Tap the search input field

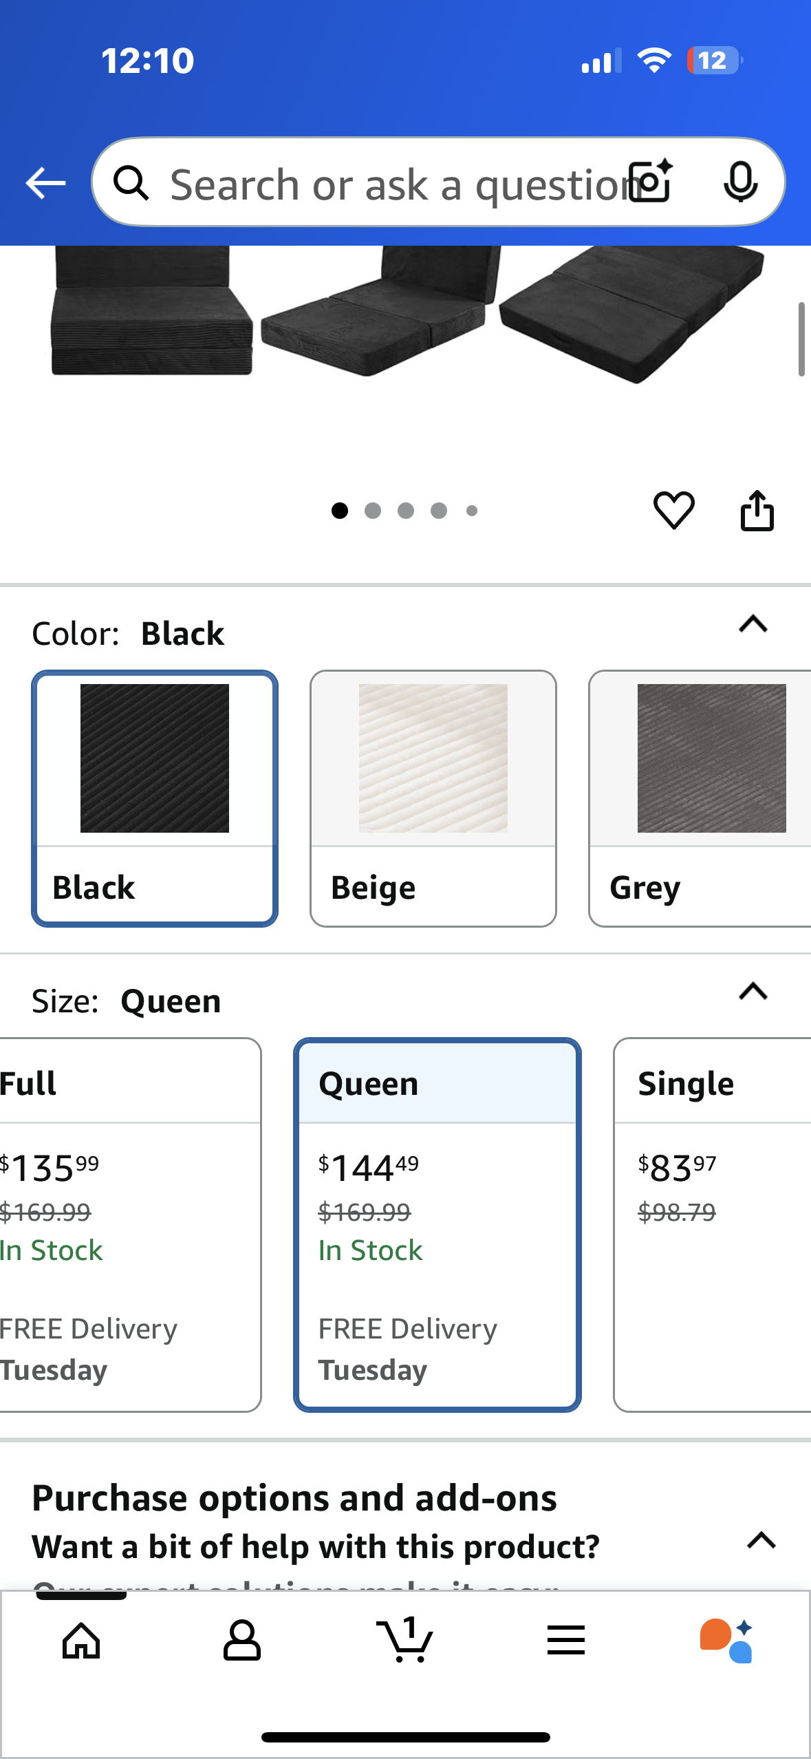pyautogui.click(x=392, y=183)
